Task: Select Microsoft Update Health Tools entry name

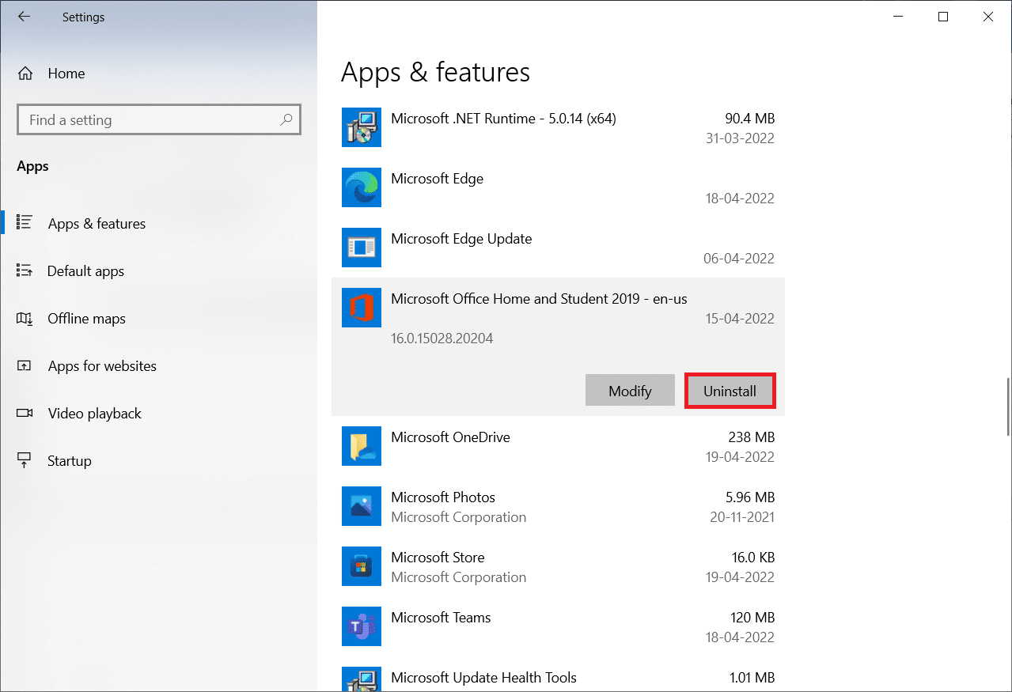Action: click(483, 678)
